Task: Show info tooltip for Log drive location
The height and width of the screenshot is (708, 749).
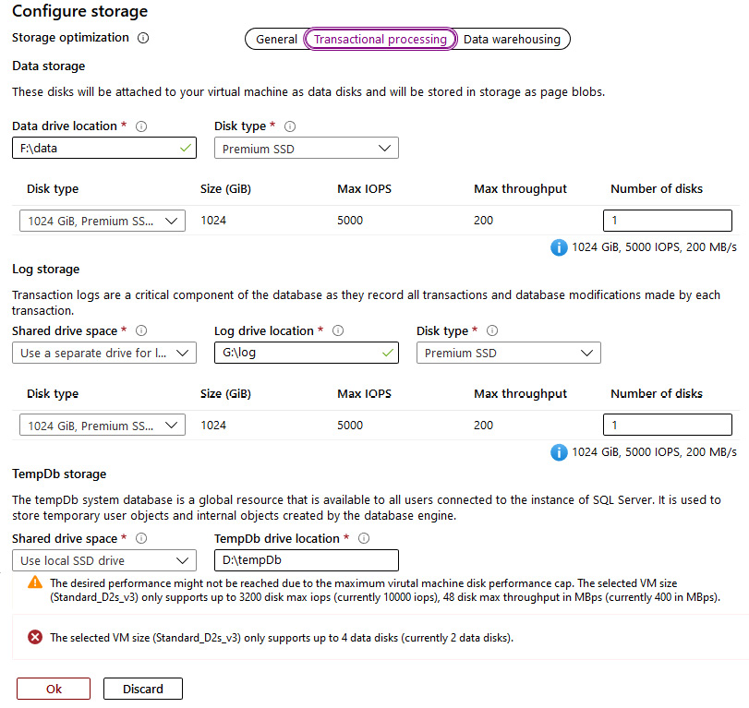Action: [x=338, y=330]
